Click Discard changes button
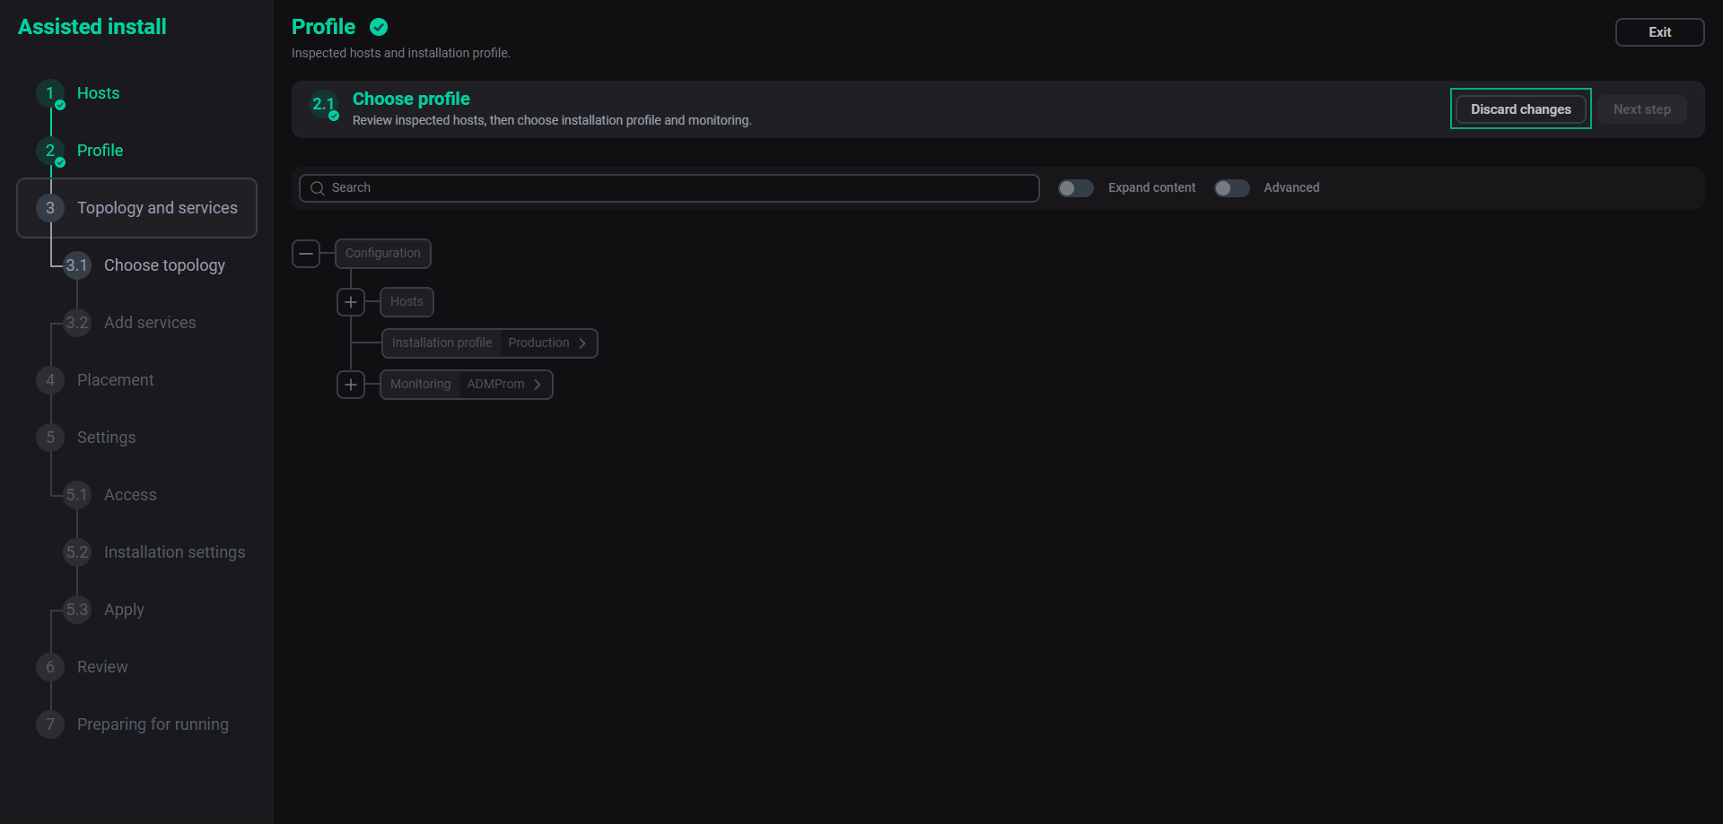 point(1520,109)
